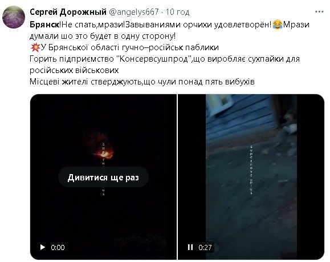The image size is (330, 262).
Task: Click the purple profile avatar image
Action: (14, 17)
